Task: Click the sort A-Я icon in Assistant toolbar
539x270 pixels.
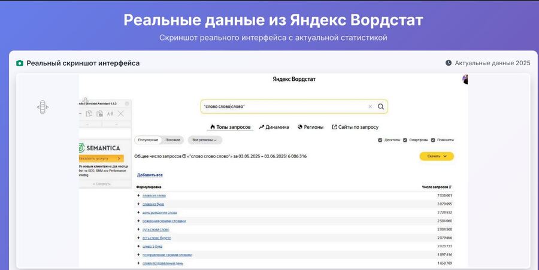Action: [110, 114]
